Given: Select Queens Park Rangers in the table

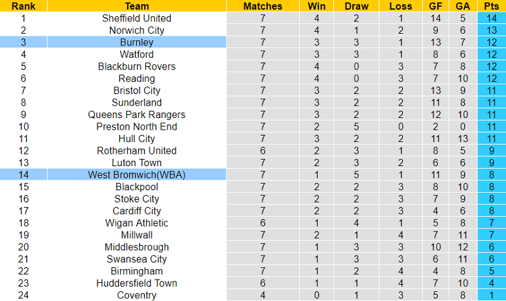Looking at the screenshot, I should click(137, 114).
